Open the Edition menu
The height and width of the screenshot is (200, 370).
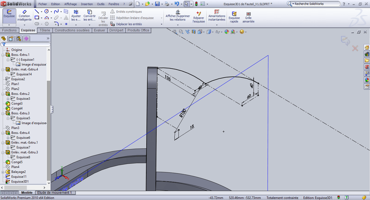point(55,4)
